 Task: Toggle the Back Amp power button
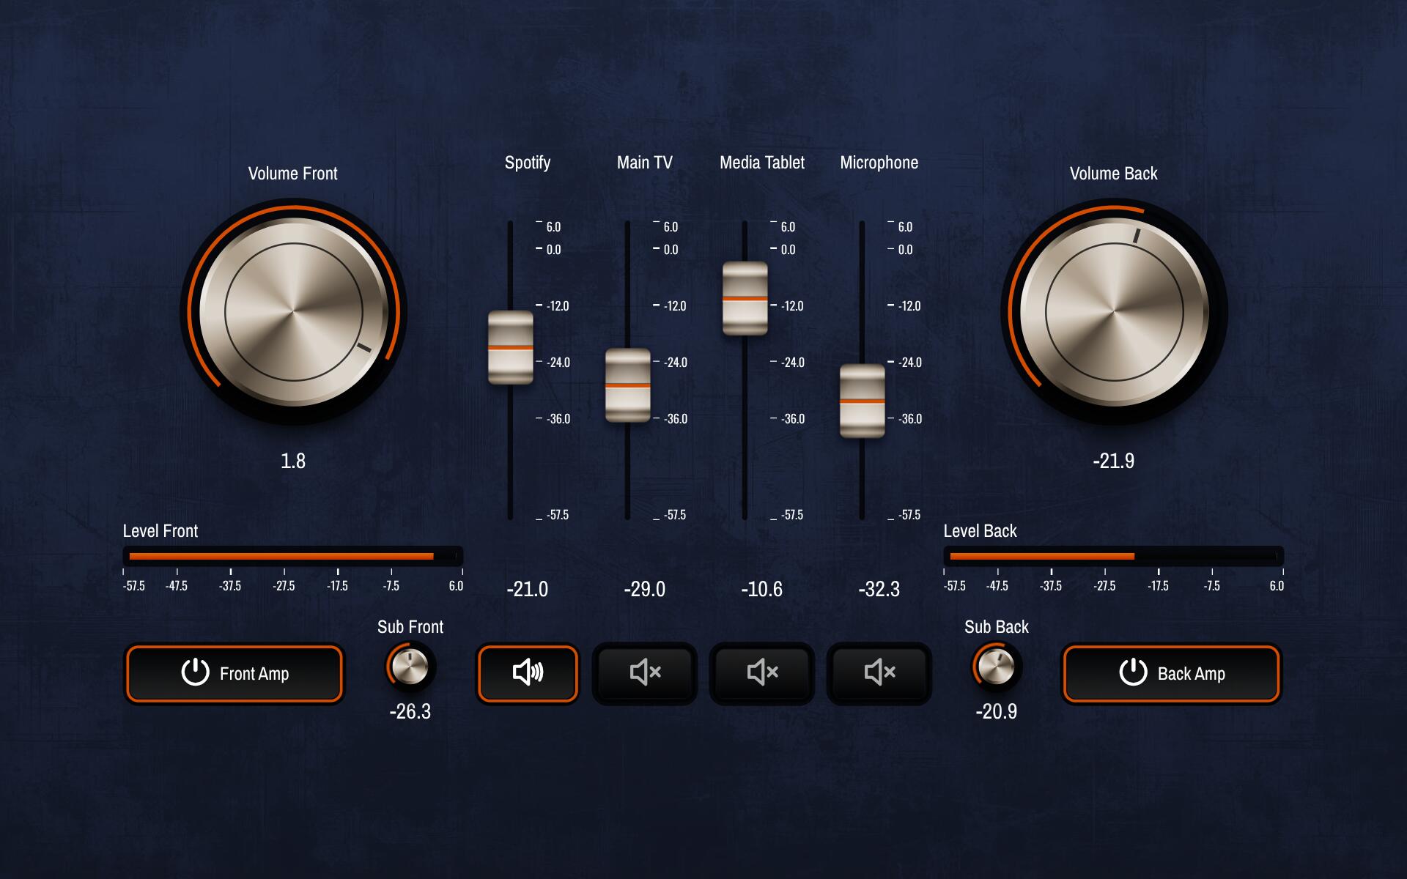point(1171,673)
